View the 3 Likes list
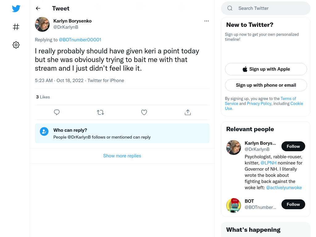The image size is (316, 237). (x=43, y=97)
